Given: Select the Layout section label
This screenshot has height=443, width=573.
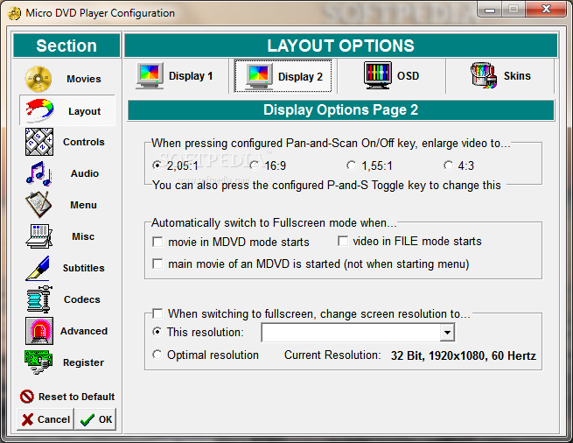Looking at the screenshot, I should (84, 111).
